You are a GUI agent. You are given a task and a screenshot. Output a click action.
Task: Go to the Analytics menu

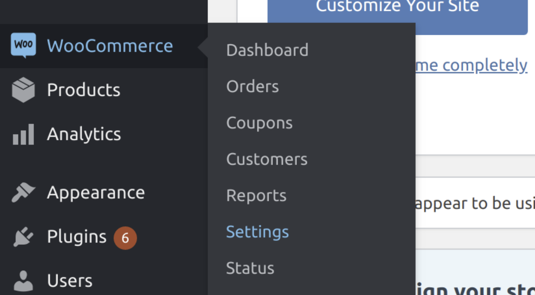84,134
